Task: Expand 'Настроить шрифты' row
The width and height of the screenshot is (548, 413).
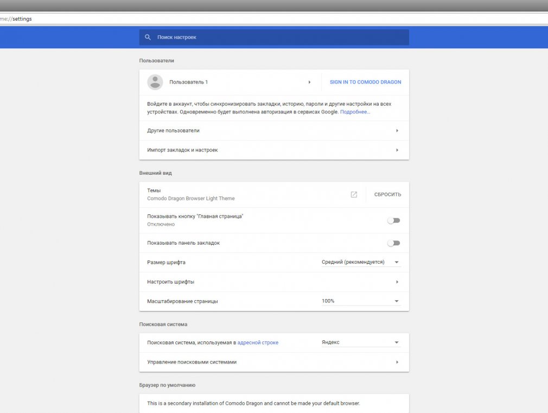Action: (x=274, y=282)
